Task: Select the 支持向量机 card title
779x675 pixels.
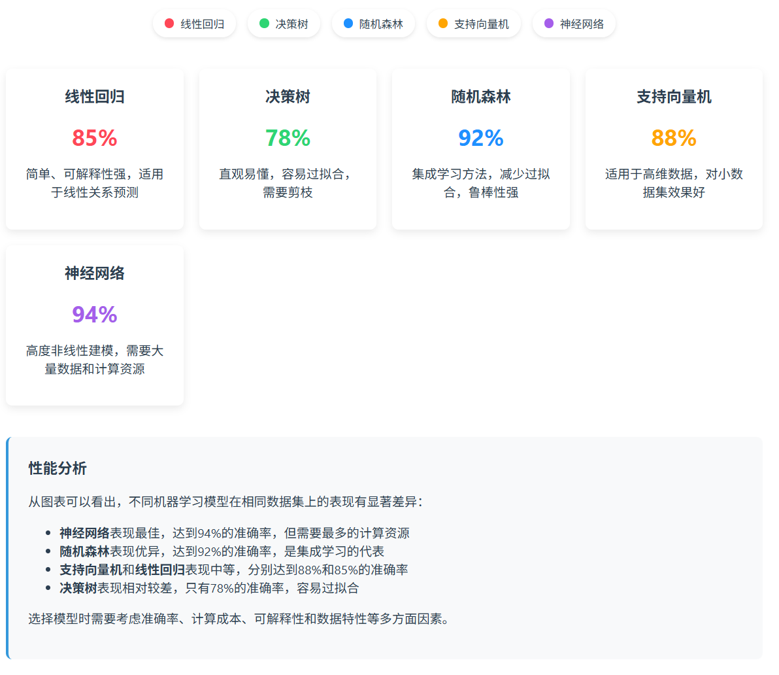Action: point(674,96)
